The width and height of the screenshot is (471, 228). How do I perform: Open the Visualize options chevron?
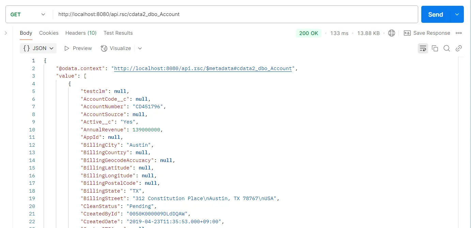[140, 48]
